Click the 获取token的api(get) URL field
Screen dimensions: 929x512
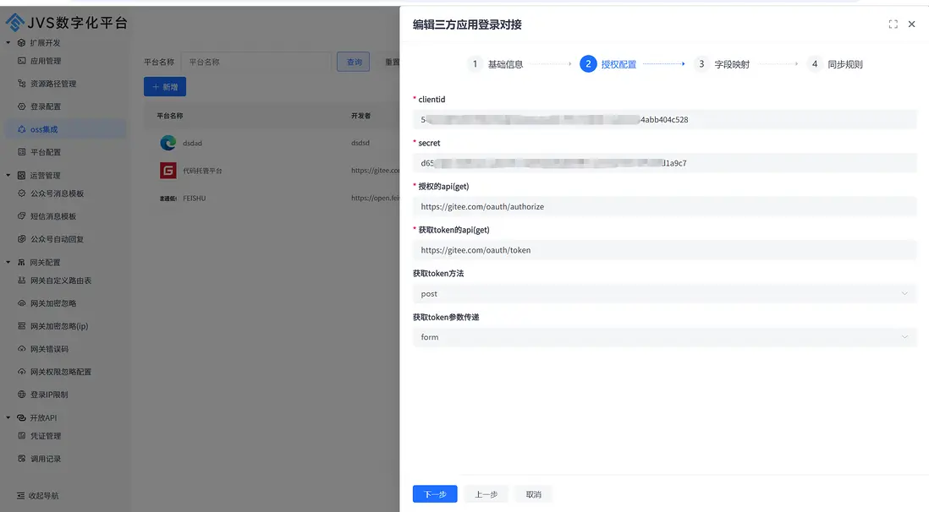point(665,250)
